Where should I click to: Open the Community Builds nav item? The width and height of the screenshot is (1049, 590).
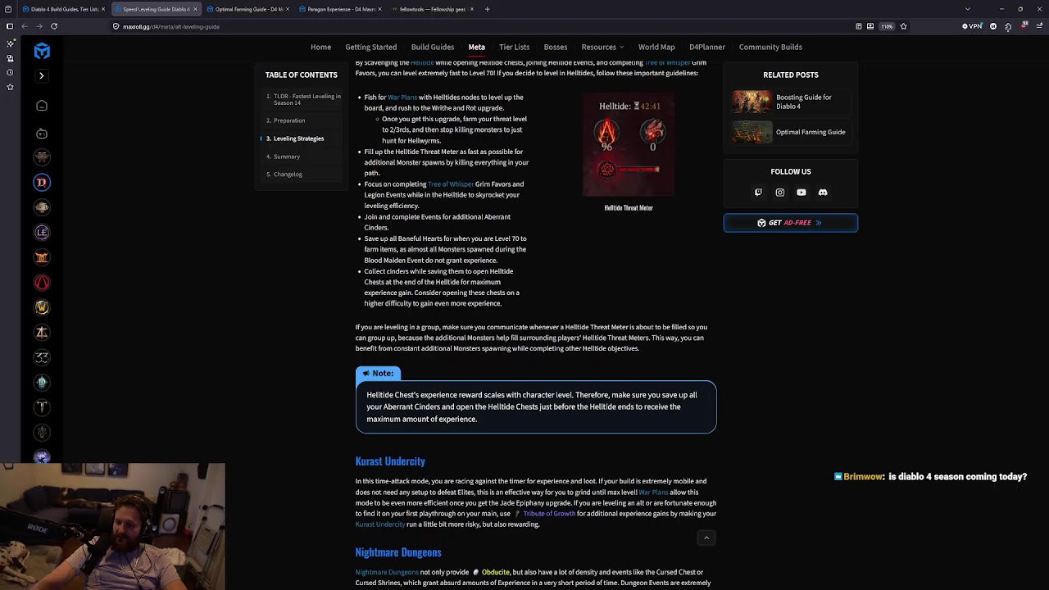(770, 47)
